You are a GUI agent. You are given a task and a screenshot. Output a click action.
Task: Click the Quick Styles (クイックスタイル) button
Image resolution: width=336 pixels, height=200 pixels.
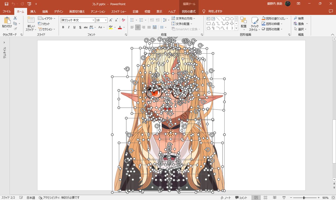pyautogui.click(x=255, y=24)
